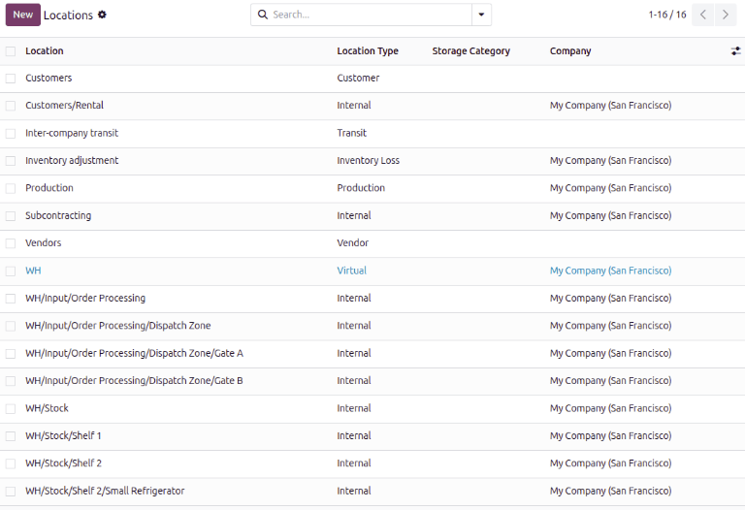This screenshot has height=510, width=745.
Task: Open the Locations settings gear menu
Action: (103, 16)
